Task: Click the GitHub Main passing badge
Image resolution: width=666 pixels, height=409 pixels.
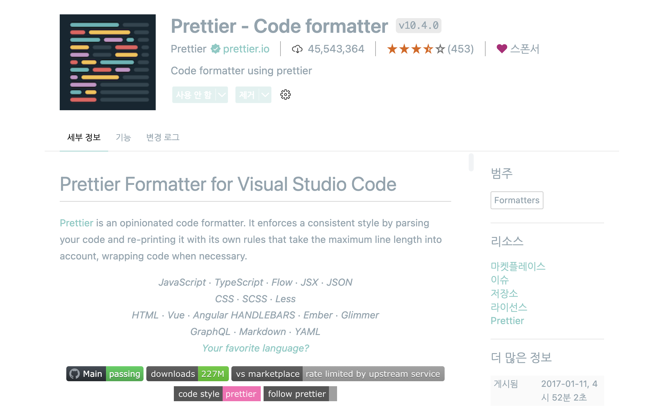Action: (x=105, y=374)
